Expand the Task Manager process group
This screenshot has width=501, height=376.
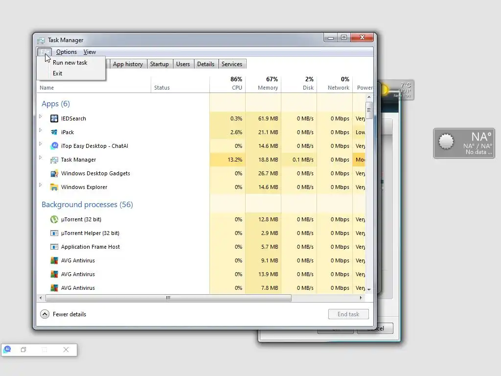[40, 158]
